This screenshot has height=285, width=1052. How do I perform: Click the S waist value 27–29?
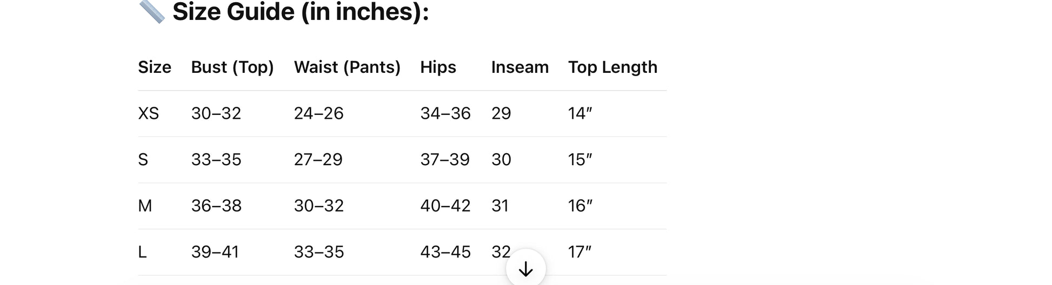(x=318, y=160)
